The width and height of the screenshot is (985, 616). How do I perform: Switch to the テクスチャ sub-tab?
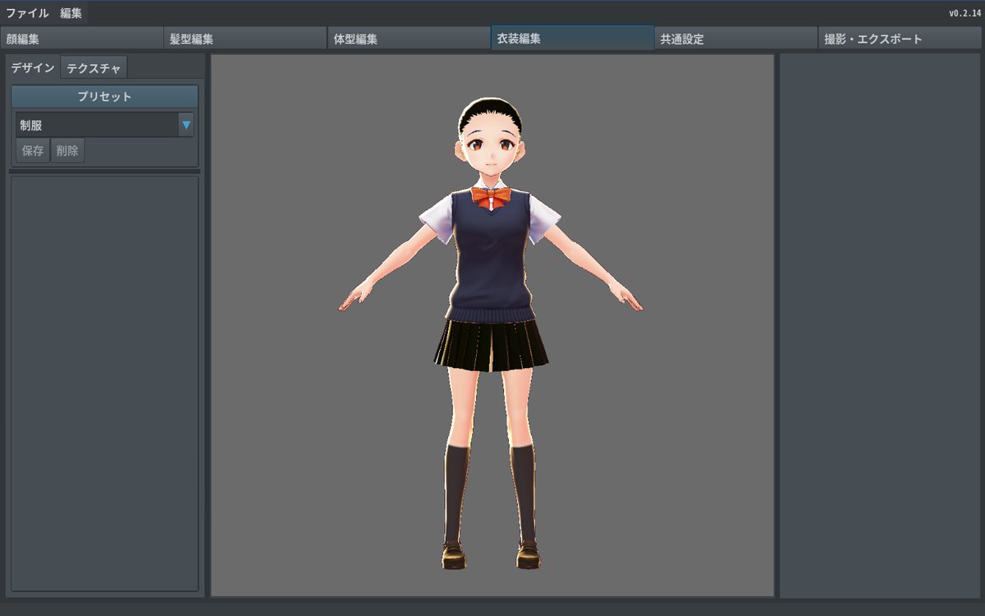click(94, 68)
